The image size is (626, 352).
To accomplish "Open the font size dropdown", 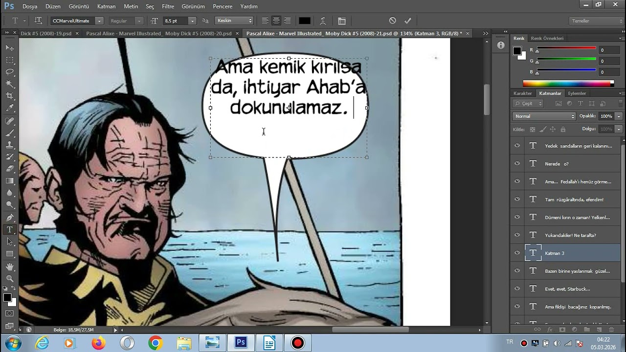I will tap(192, 21).
